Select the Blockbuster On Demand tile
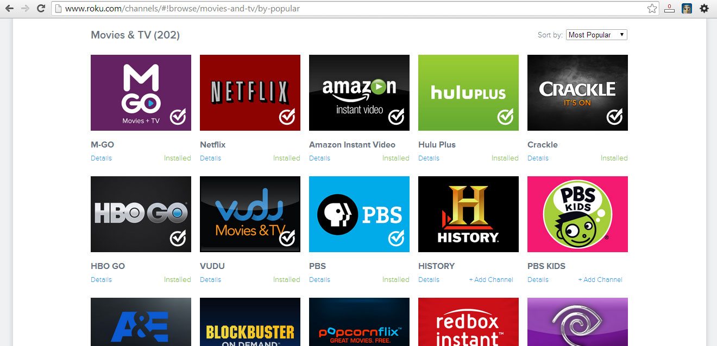 (x=250, y=322)
